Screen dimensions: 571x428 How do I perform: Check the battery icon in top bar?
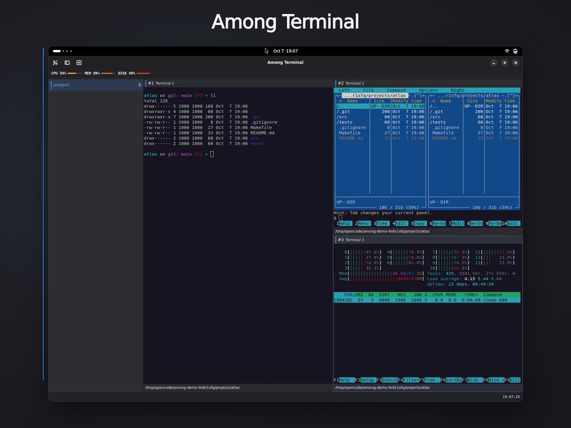point(515,51)
